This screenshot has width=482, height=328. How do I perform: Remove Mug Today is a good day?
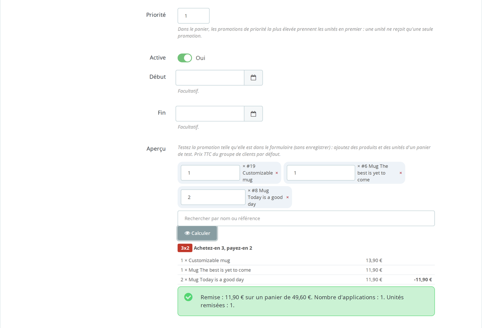(287, 197)
